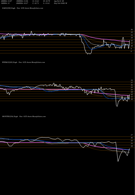Click the Day Vol: 0.001 M text
Image resolution: width=135 pixels, height=195 pixels.
[60, 3]
